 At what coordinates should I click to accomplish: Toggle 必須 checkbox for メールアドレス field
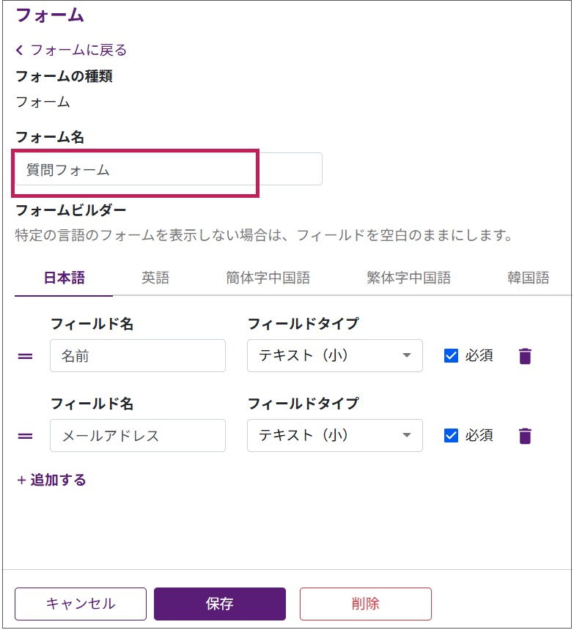(451, 436)
